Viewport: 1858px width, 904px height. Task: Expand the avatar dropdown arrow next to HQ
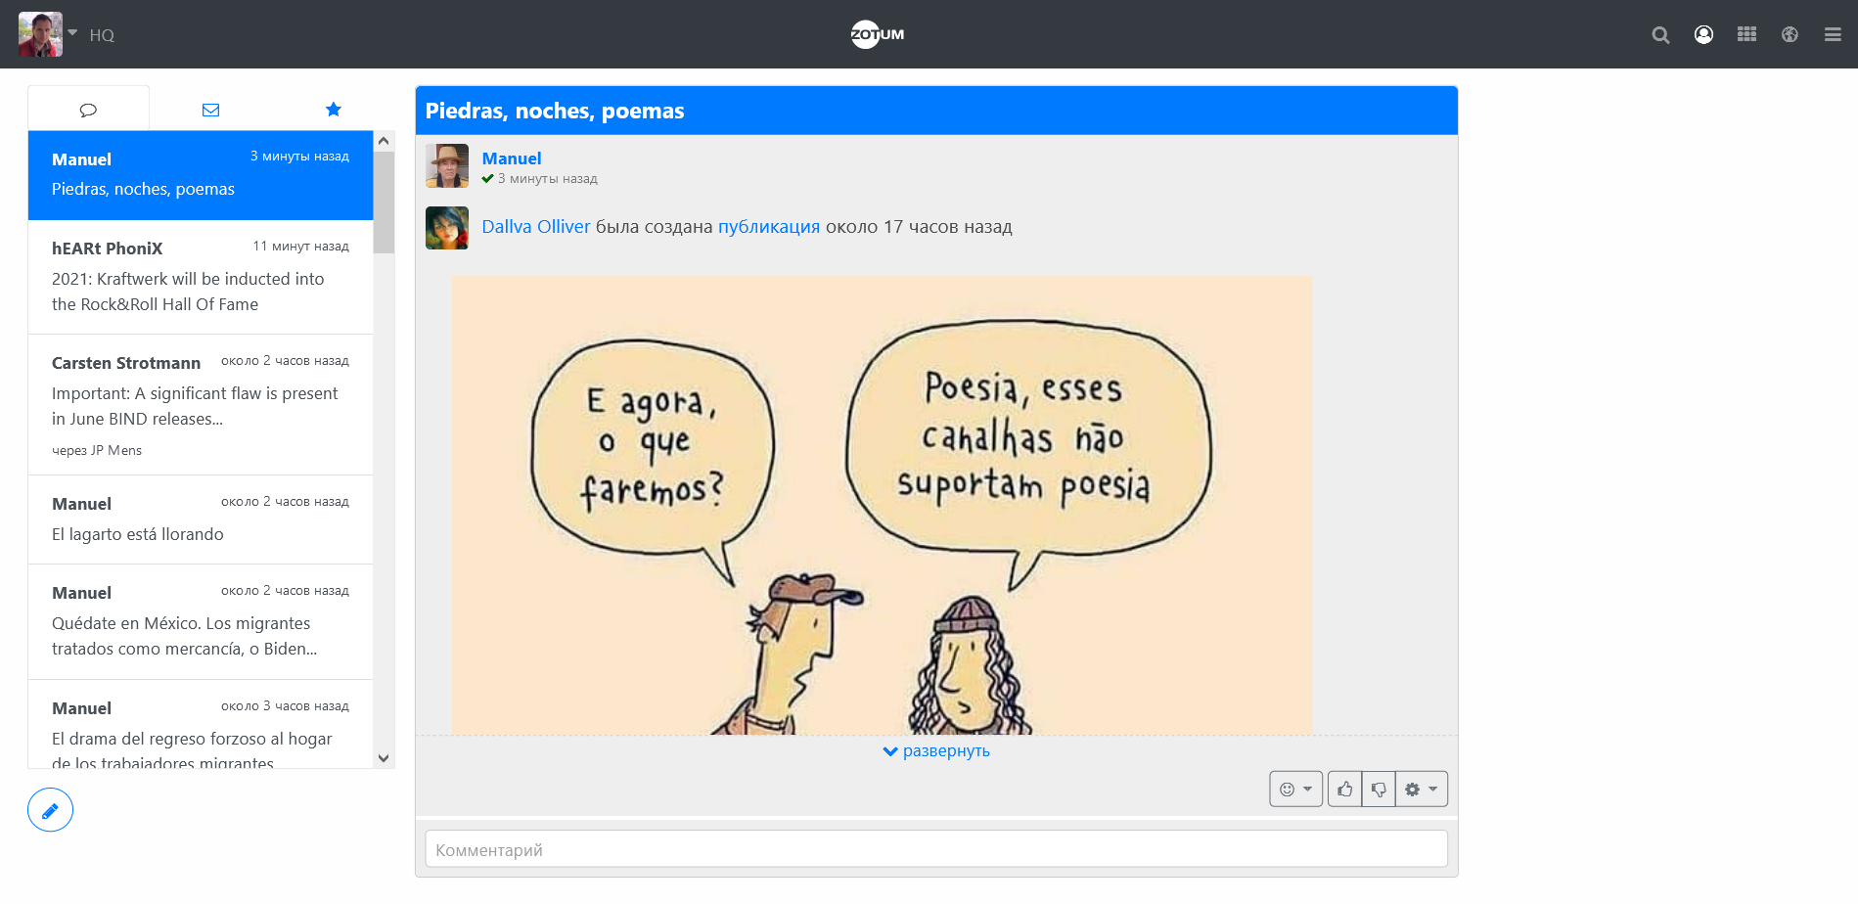[x=72, y=32]
